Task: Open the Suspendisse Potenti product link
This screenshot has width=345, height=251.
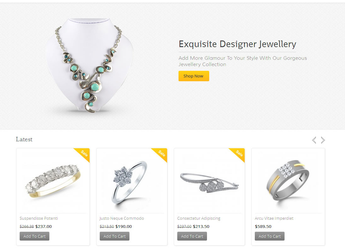Action: click(39, 218)
